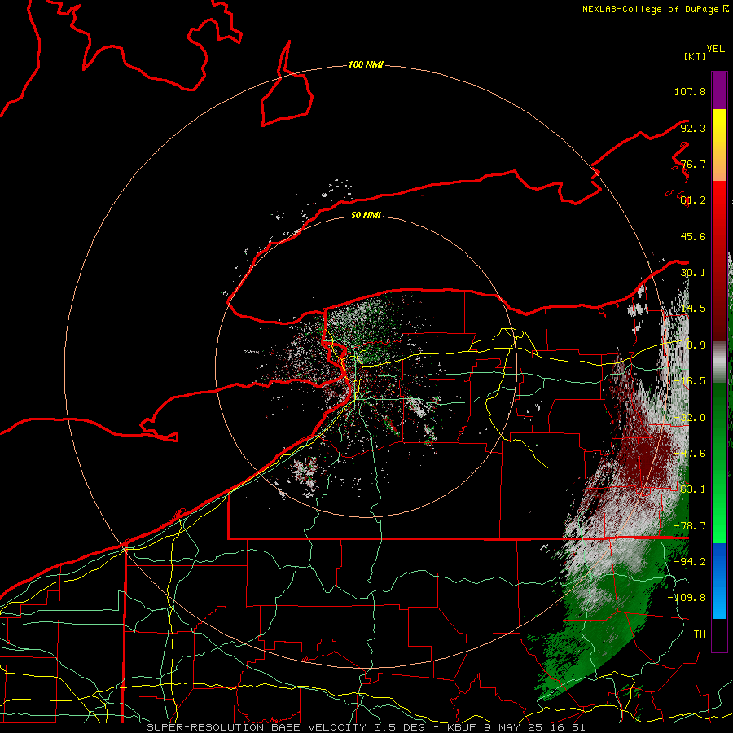Screen dimensions: 733x733
Task: Click the -109.8 legend value
Action: click(x=687, y=598)
